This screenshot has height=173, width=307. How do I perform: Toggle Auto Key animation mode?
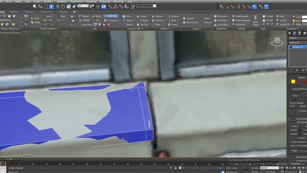[x=255, y=168]
